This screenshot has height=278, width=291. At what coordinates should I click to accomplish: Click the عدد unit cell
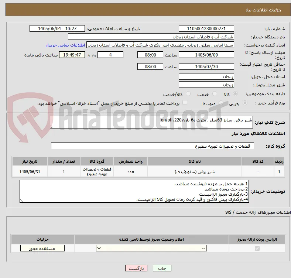click(x=131, y=172)
